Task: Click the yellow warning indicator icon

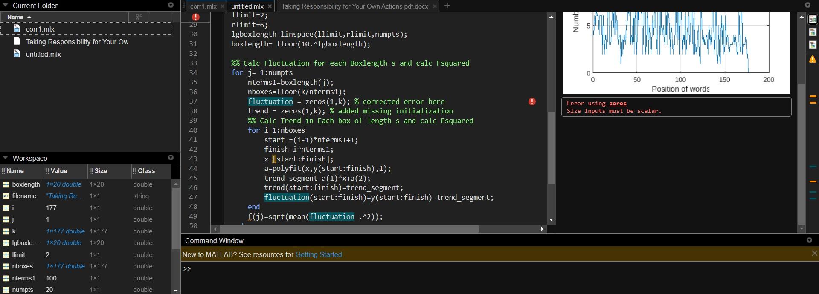Action: (813, 59)
